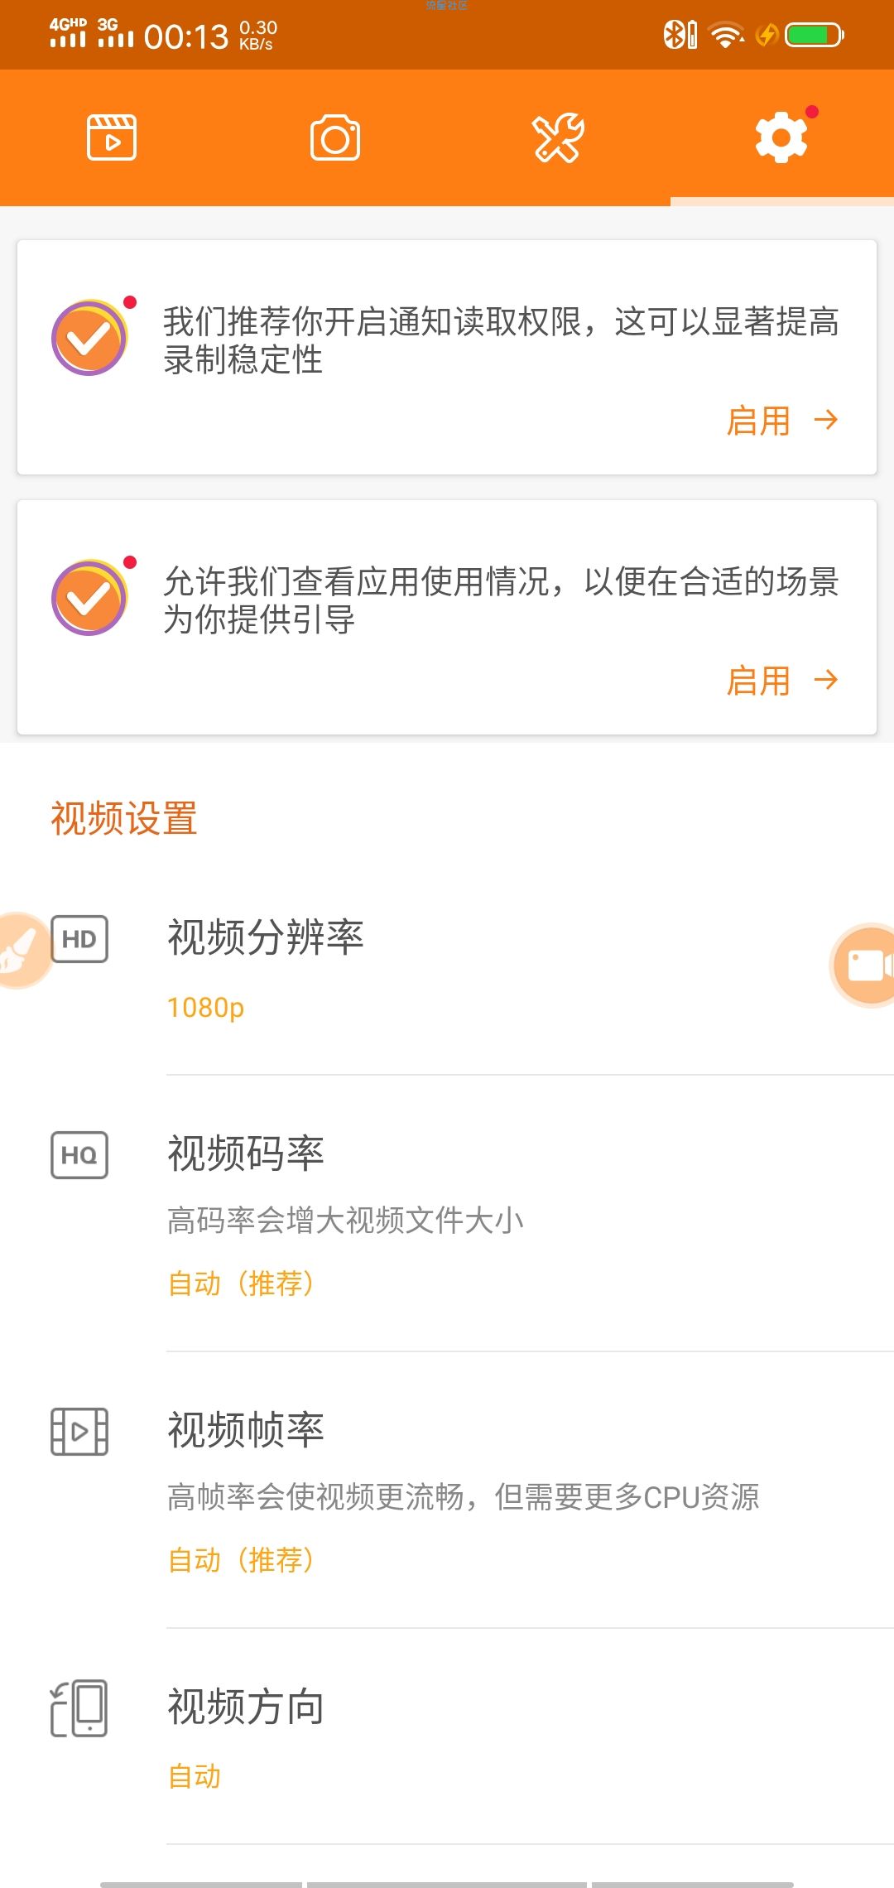The image size is (894, 1888).
Task: Open the recorded videos tab
Action: [112, 137]
